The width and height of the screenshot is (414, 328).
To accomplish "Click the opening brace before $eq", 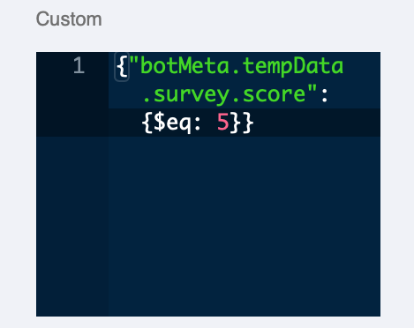I will [147, 123].
